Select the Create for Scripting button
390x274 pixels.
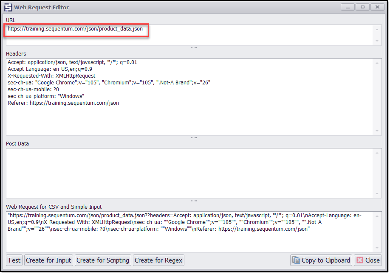103,260
